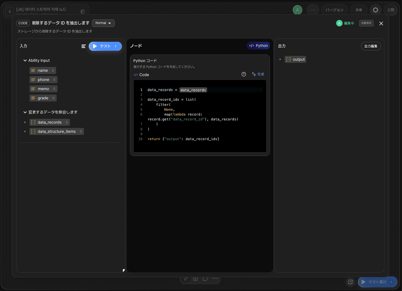Image resolution: width=402 pixels, height=291 pixels.
Task: Select the memo input variable
Action: (x=43, y=89)
